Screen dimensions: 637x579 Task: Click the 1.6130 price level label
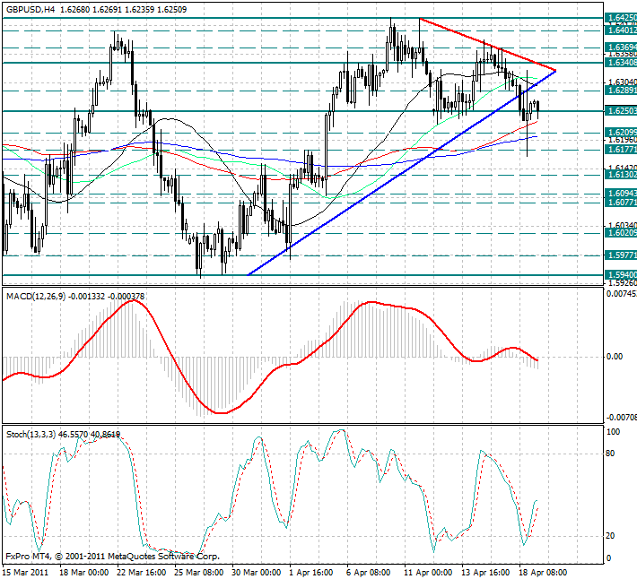point(621,175)
